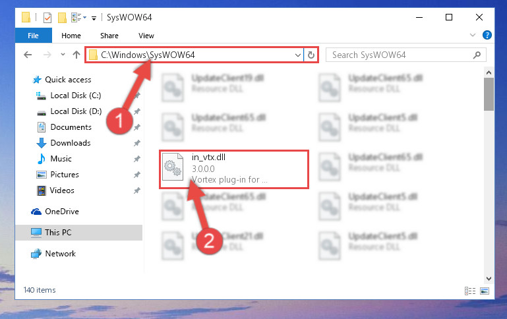Switch to details view button
The width and height of the screenshot is (507, 319).
(470, 291)
